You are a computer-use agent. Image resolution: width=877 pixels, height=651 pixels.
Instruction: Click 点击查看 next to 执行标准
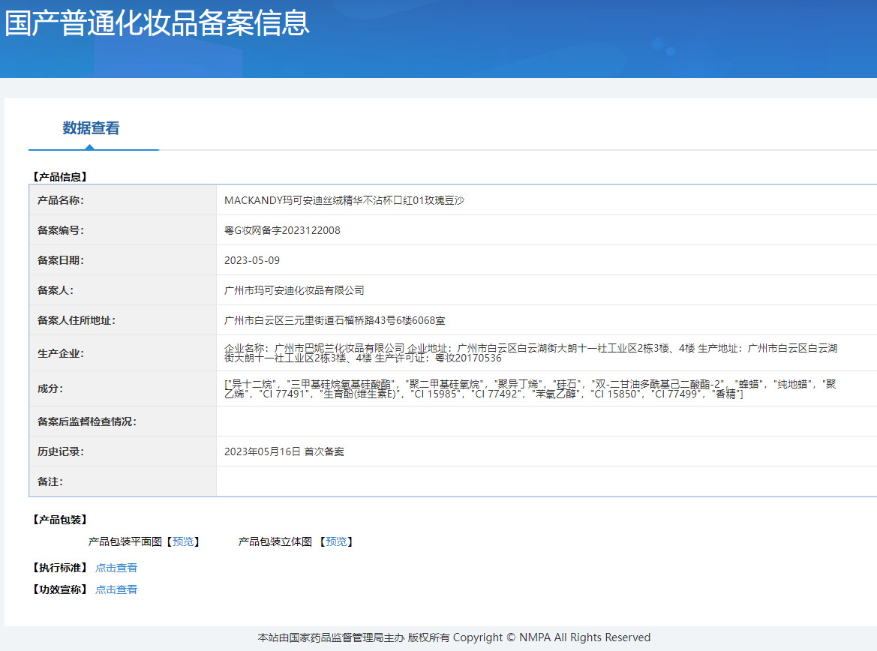click(116, 568)
